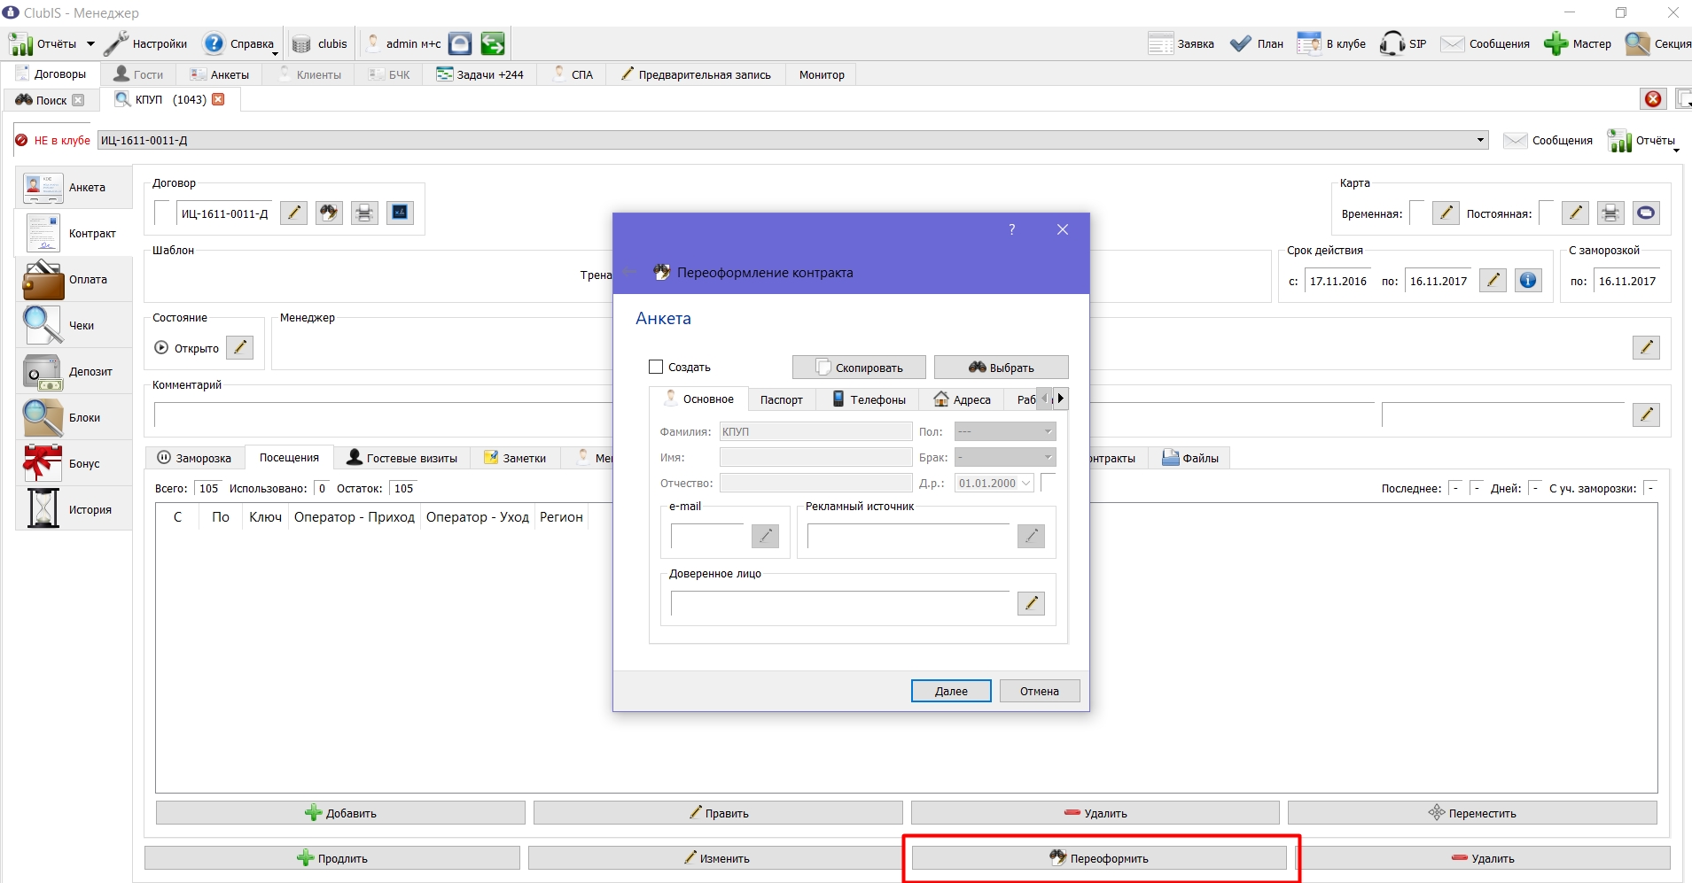Click the Выбрать button in dialog
1692x883 pixels.
coord(1002,368)
